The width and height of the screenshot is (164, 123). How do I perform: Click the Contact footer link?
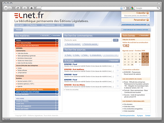pos(148,115)
